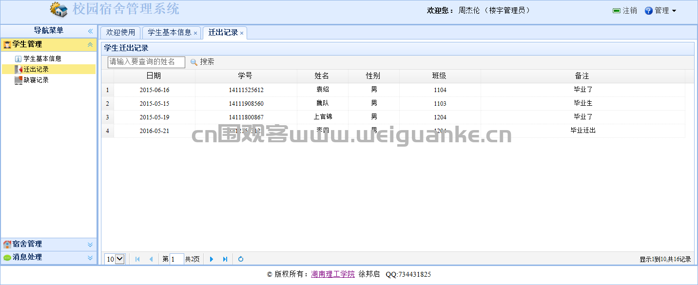This screenshot has width=698, height=285.
Task: Click the campus dormitory system logo icon
Action: coord(59,9)
